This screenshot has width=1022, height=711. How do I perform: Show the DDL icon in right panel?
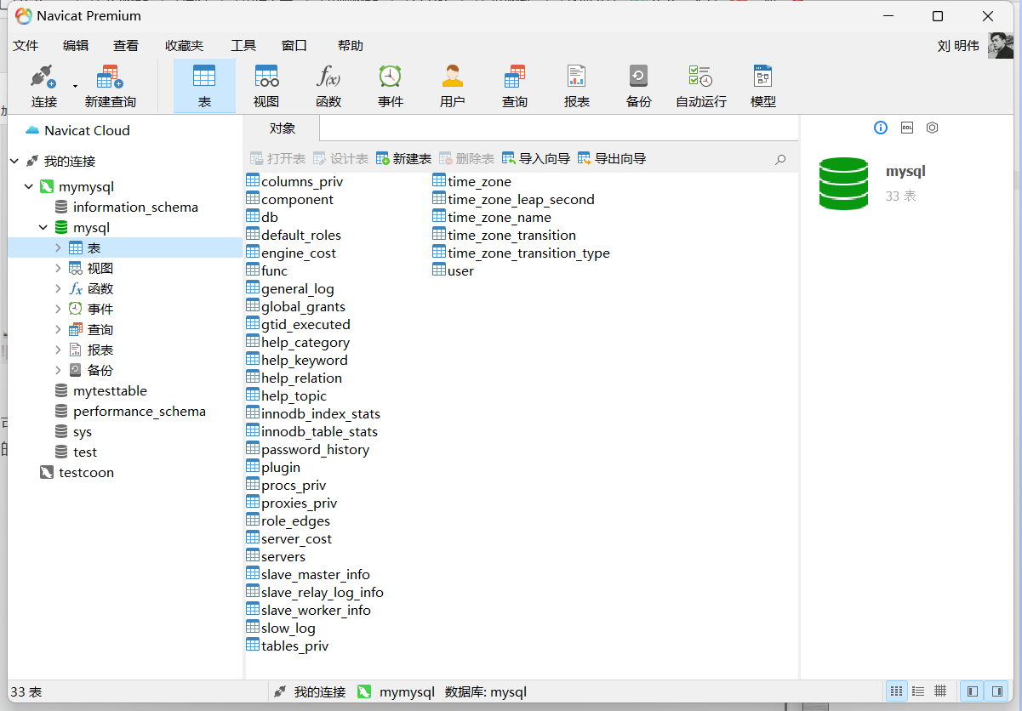(x=907, y=128)
